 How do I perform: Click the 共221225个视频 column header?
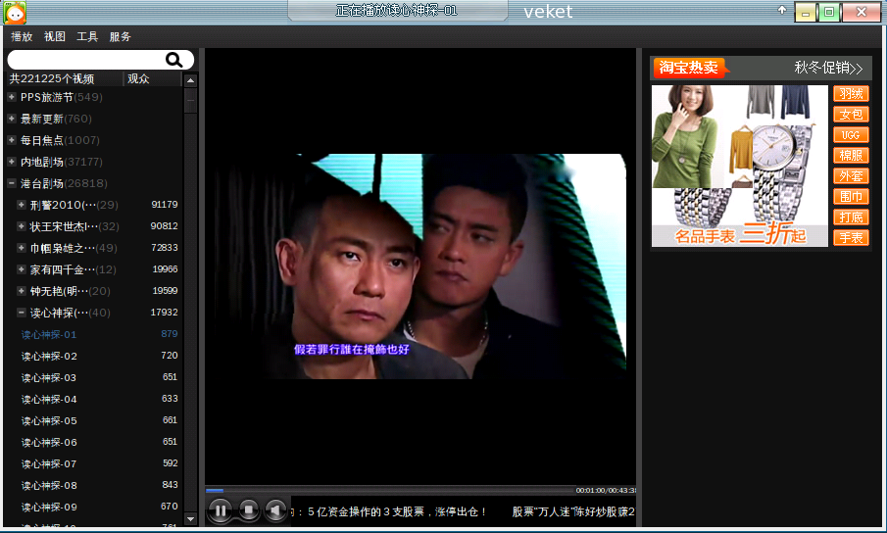[64, 78]
